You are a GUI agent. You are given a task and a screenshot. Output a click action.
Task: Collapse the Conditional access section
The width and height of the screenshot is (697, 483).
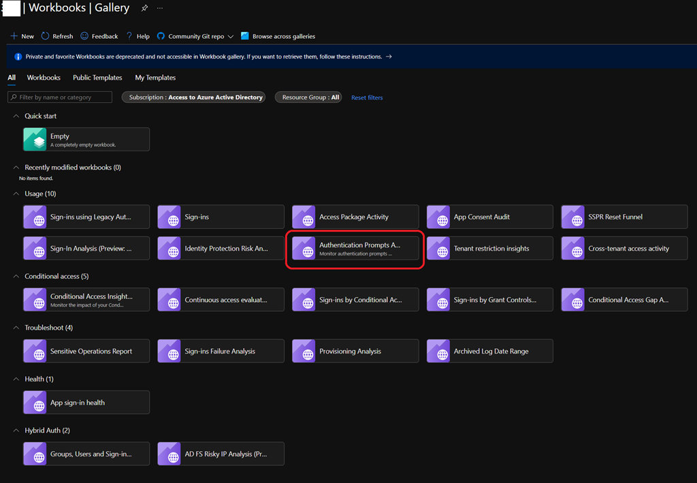click(x=16, y=277)
